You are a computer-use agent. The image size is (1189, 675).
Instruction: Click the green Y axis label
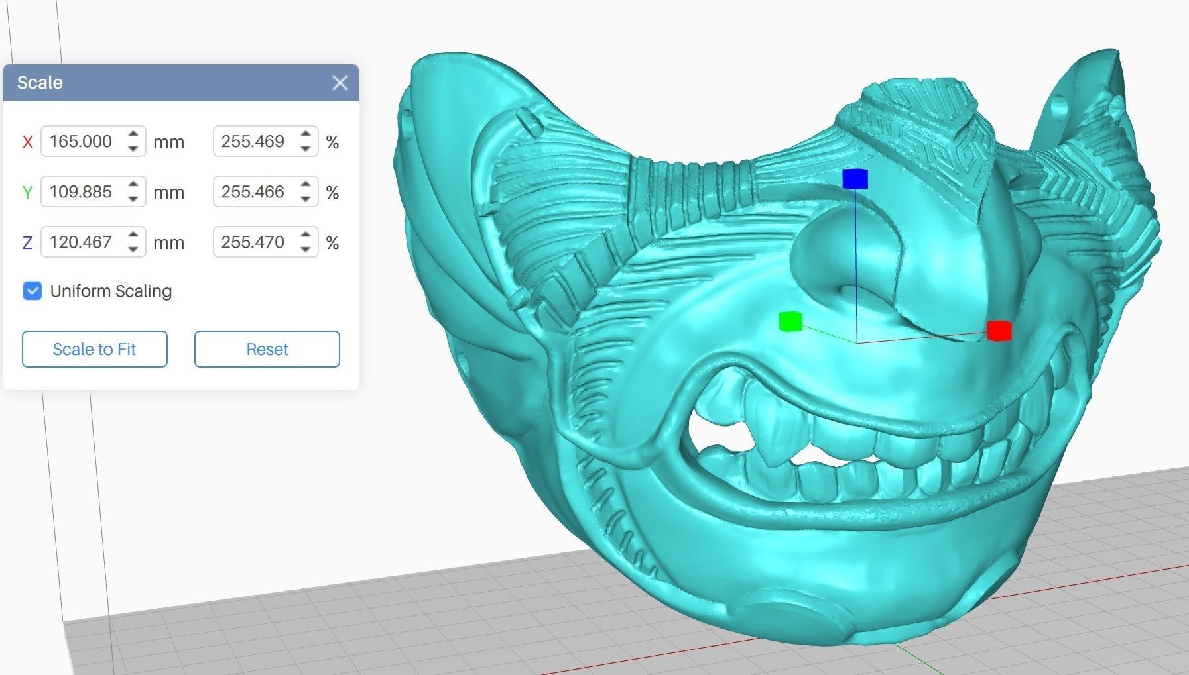coord(27,192)
